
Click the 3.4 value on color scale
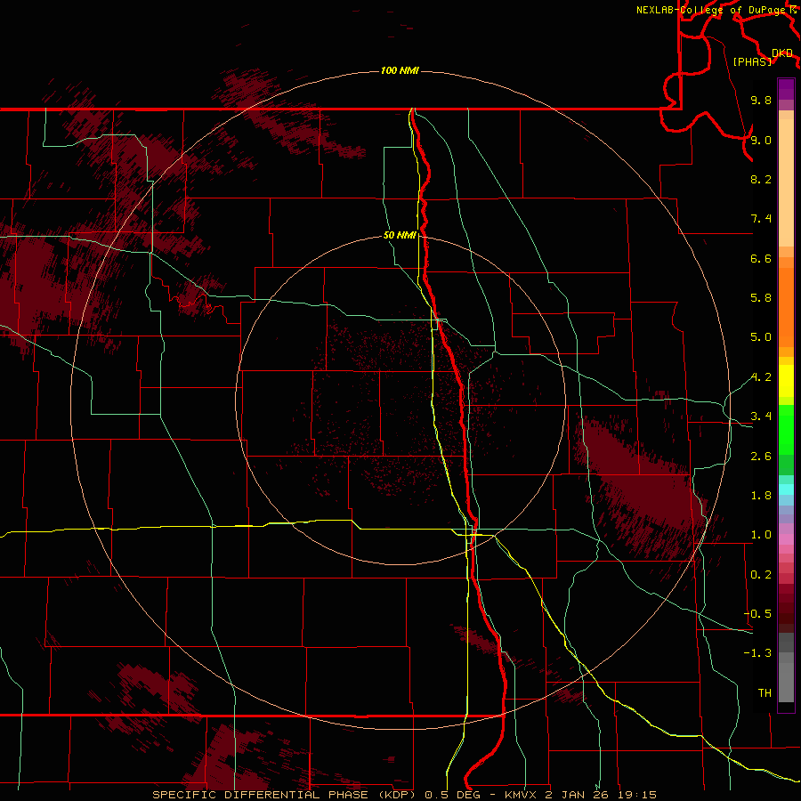[761, 417]
